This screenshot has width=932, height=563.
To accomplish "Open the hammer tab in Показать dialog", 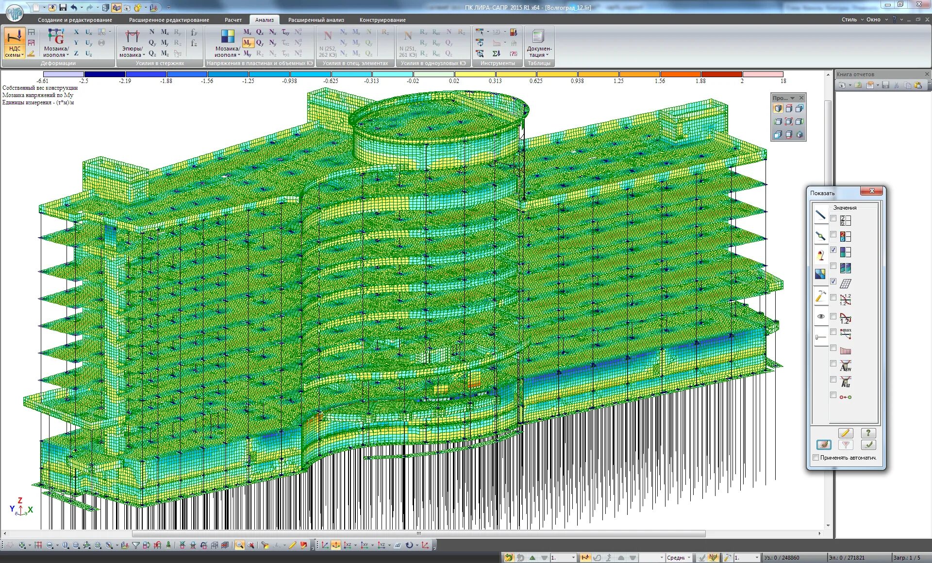I will pos(820,296).
